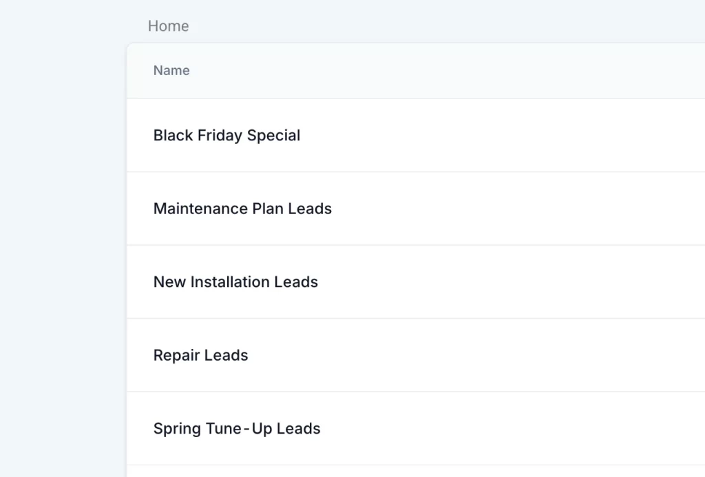This screenshot has height=477, width=705.
Task: Click the header row right of Name
Action: tap(448, 70)
